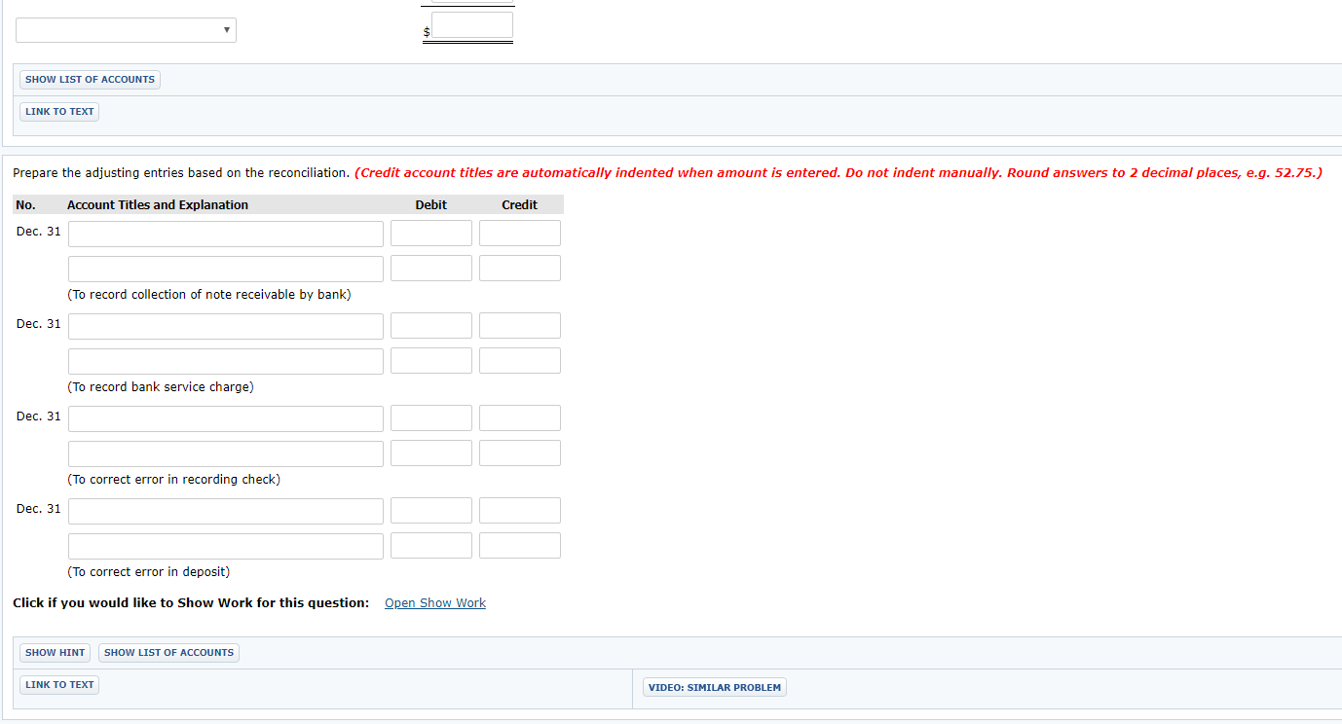Click debit field above check error explanation
The width and height of the screenshot is (1342, 724).
coord(431,453)
